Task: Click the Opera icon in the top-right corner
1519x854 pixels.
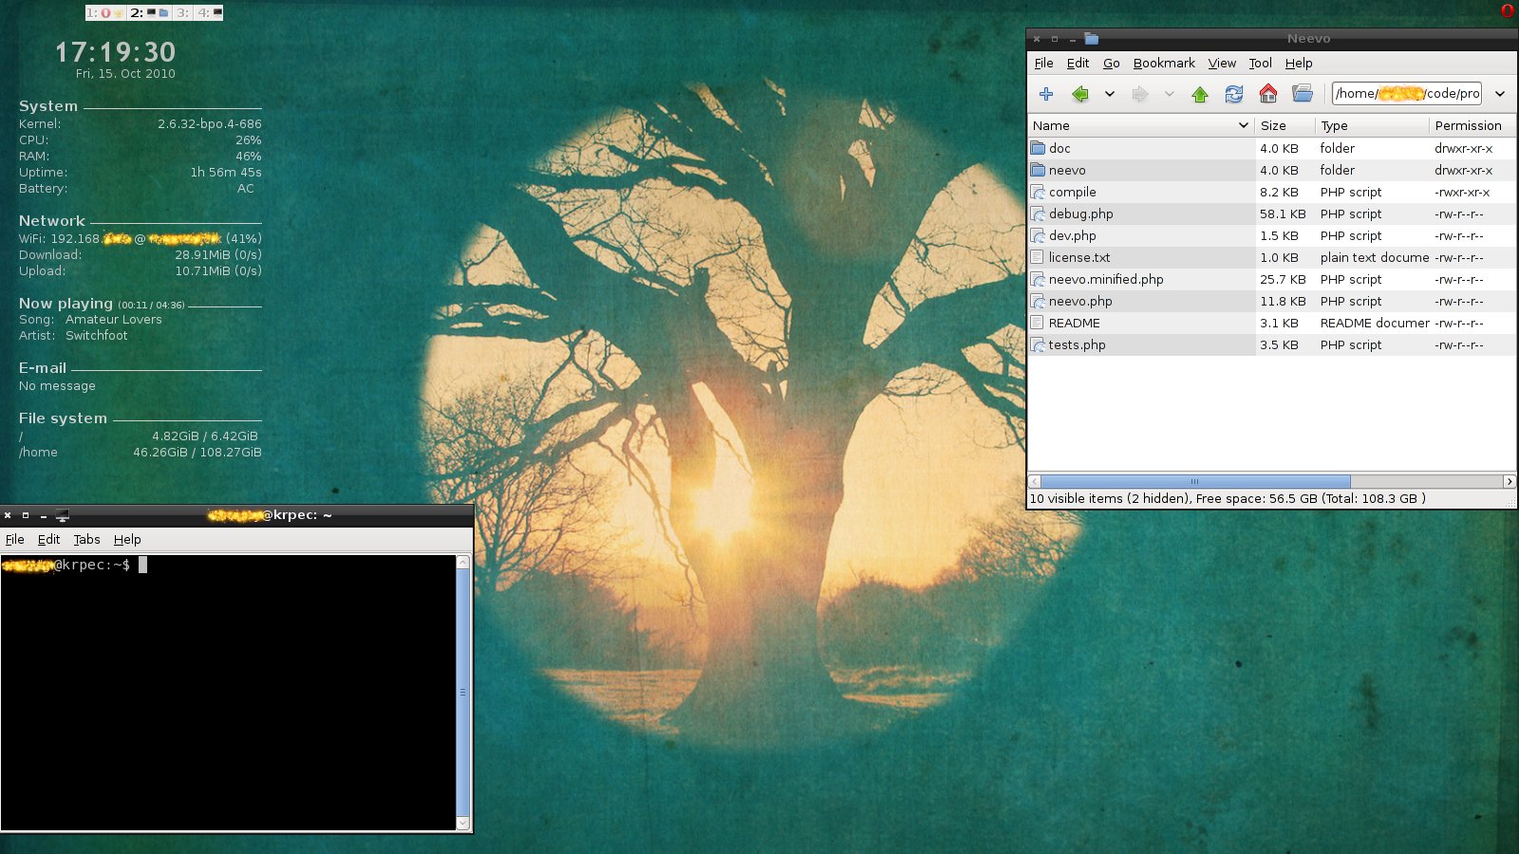Action: [1508, 10]
